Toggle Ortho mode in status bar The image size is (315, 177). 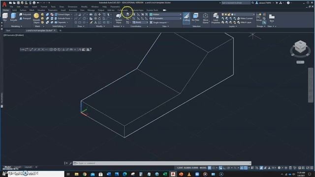click(x=224, y=168)
